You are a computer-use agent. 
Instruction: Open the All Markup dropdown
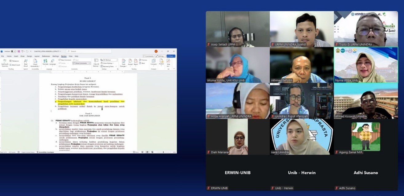[110, 60]
